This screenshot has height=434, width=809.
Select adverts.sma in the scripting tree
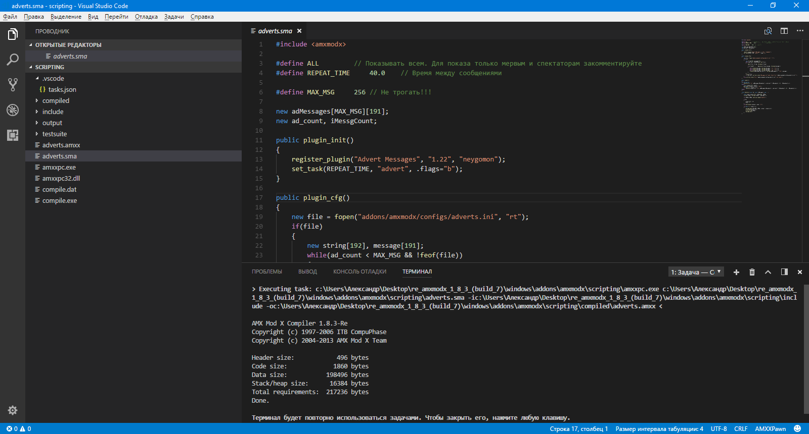point(133,156)
